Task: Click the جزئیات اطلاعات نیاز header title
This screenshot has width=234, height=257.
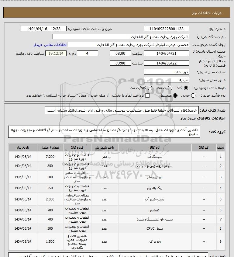Action: 207,13
